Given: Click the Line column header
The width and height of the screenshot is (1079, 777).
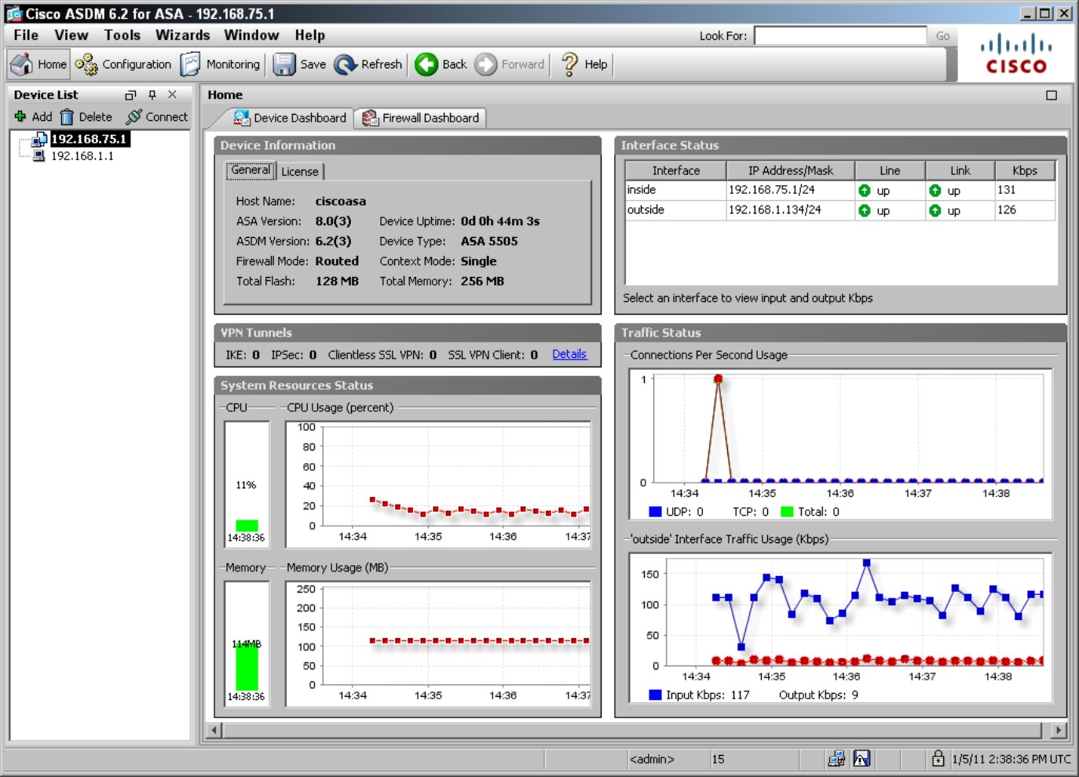Looking at the screenshot, I should point(890,170).
